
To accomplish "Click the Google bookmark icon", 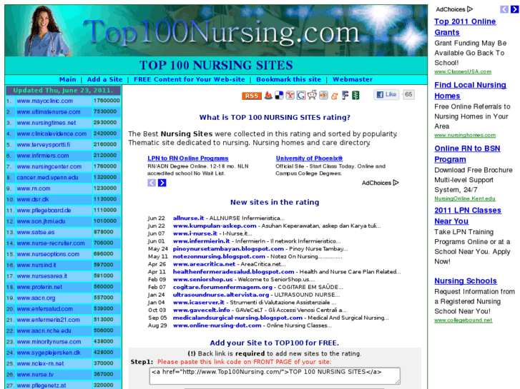I will 301,96.
